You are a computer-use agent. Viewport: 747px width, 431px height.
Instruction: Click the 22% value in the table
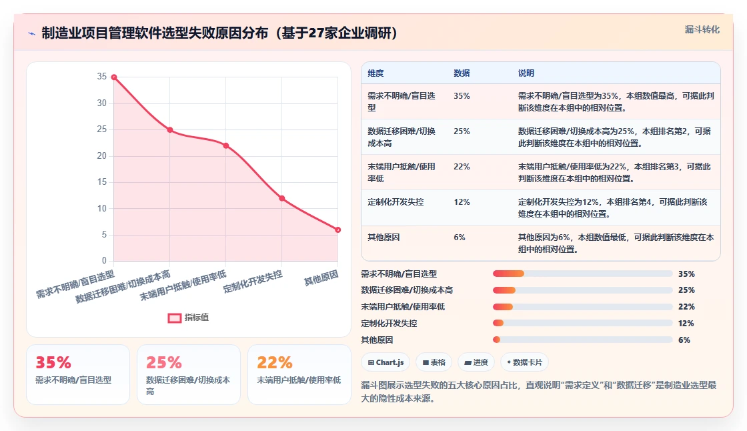[462, 167]
